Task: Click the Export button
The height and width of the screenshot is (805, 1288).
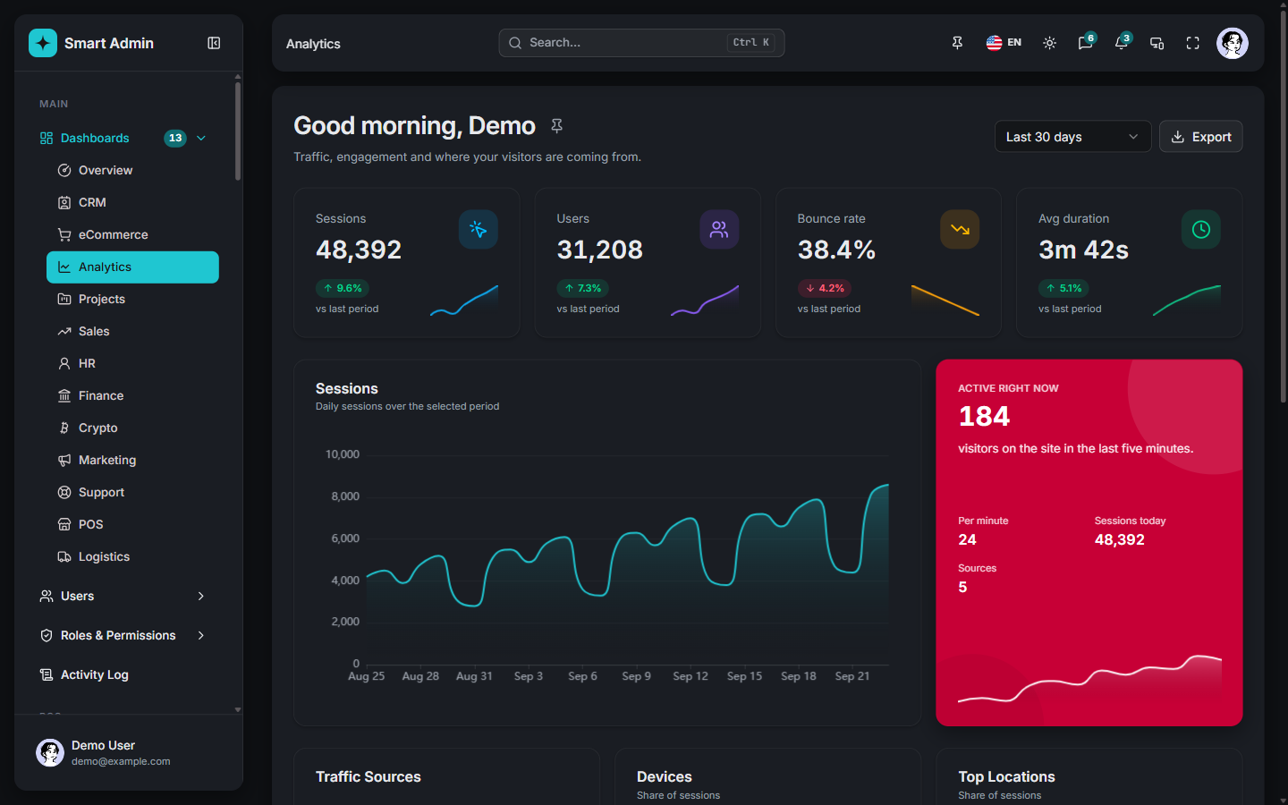Action: [1200, 137]
